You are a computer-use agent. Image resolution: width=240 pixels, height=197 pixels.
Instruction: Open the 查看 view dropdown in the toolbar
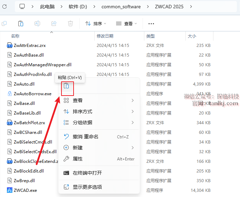pos(126,23)
